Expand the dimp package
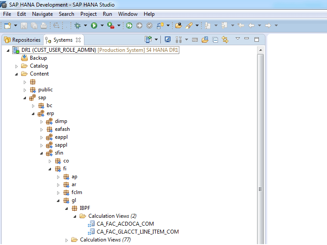327x245 pixels. click(41, 122)
